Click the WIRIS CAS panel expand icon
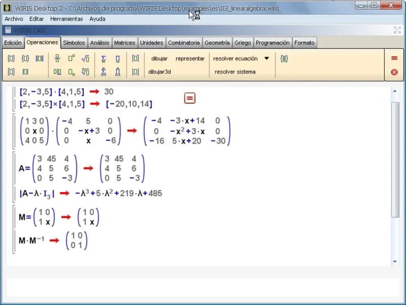The image size is (406, 305). click(x=397, y=30)
